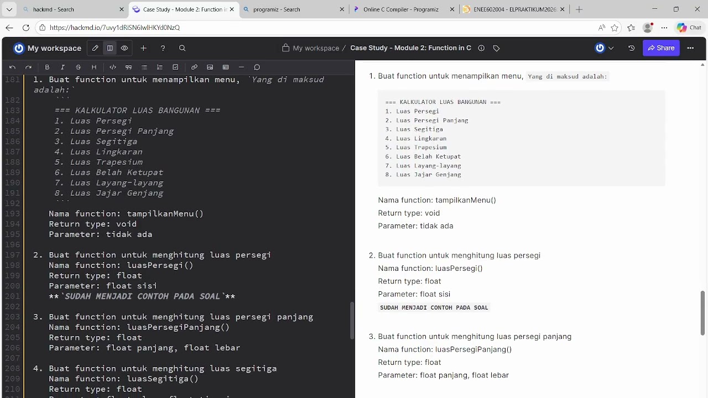Image resolution: width=708 pixels, height=398 pixels.
Task: Reload the page with the refresh icon
Action: click(x=26, y=28)
